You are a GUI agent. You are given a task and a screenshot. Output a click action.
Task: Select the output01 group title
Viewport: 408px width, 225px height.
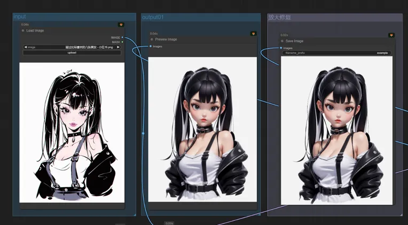[153, 18]
